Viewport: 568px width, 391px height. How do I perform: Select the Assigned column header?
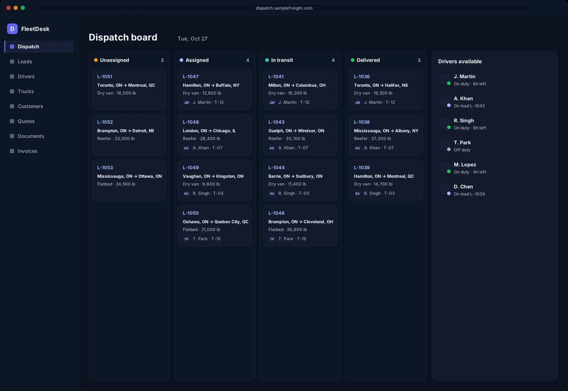click(214, 60)
